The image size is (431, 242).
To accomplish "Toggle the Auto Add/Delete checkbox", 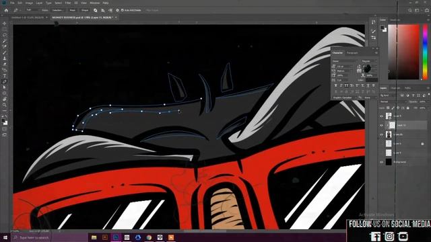I will point(123,10).
